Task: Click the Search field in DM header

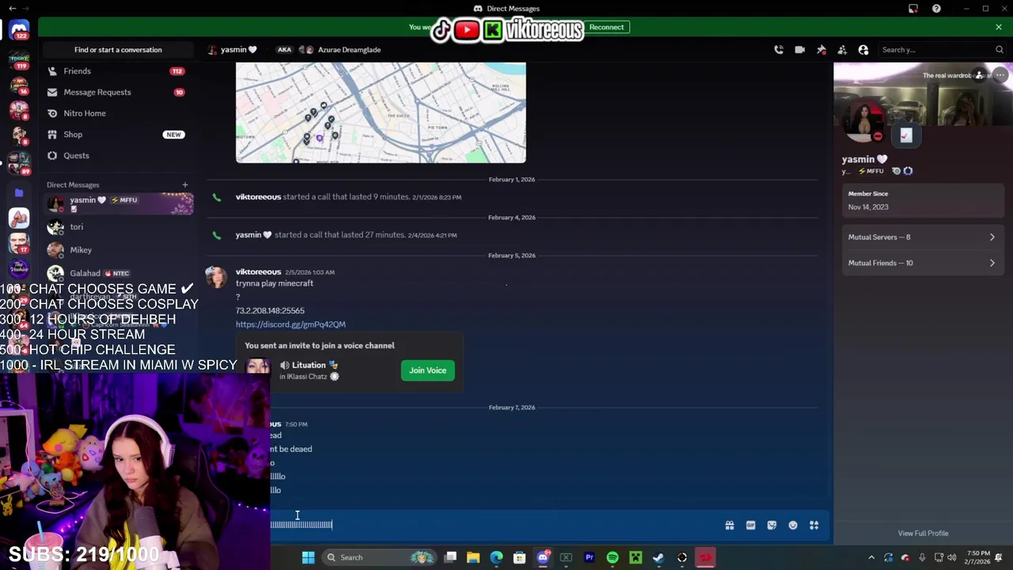Action: [942, 50]
